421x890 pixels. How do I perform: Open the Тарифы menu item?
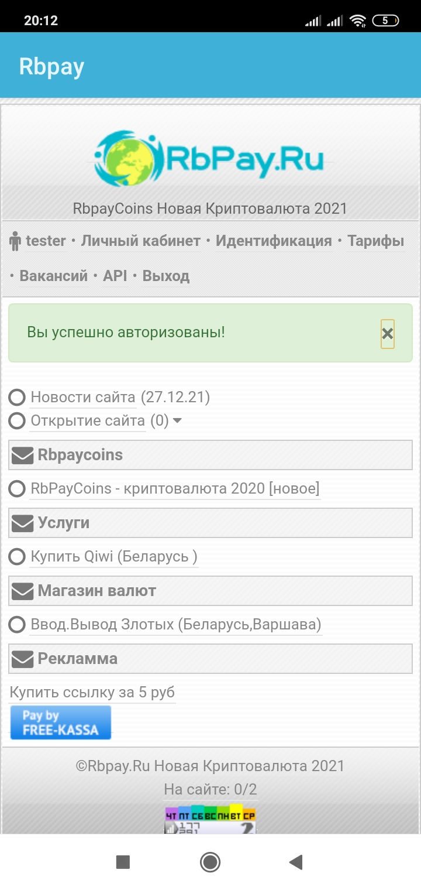point(375,241)
